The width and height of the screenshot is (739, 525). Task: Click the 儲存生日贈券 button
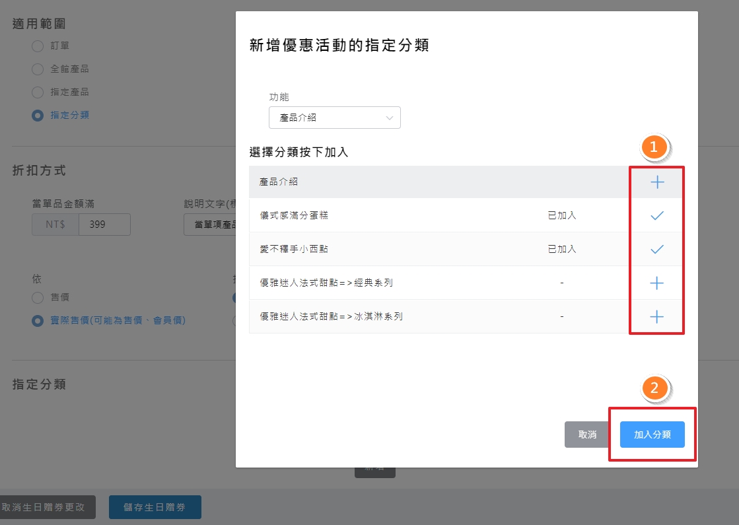(x=155, y=507)
